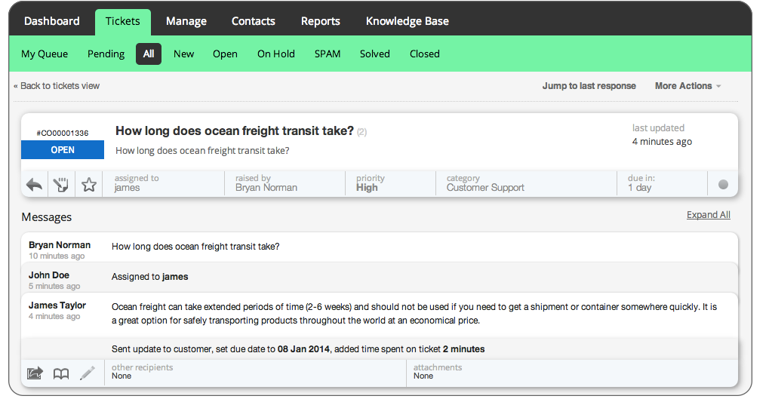Click the 'last updated 4 minutes ago' text
The width and height of the screenshot is (769, 399).
click(x=662, y=135)
